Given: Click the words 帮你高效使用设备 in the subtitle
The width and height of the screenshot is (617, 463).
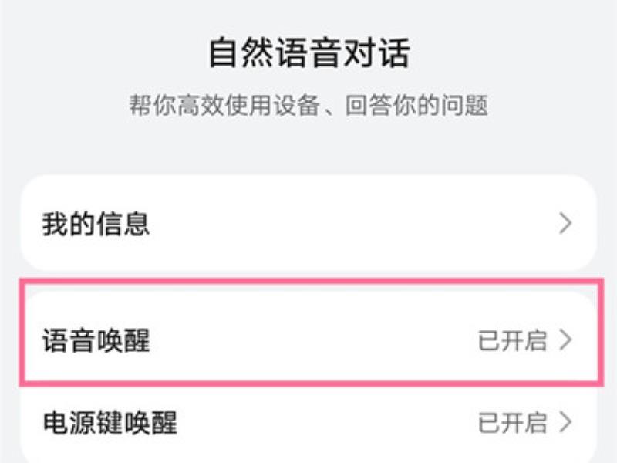Looking at the screenshot, I should point(224,106).
